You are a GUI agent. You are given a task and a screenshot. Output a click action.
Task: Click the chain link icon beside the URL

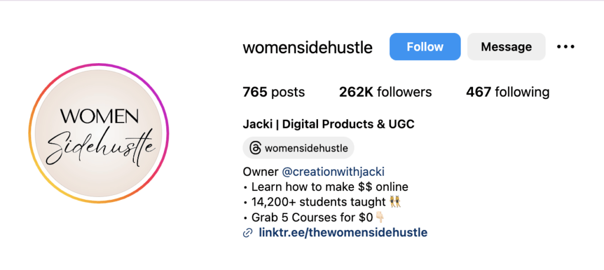[x=248, y=233]
